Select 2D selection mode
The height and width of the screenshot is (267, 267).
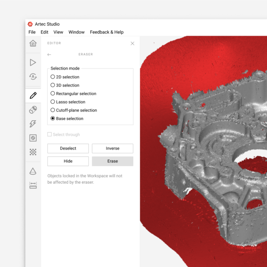coord(53,77)
